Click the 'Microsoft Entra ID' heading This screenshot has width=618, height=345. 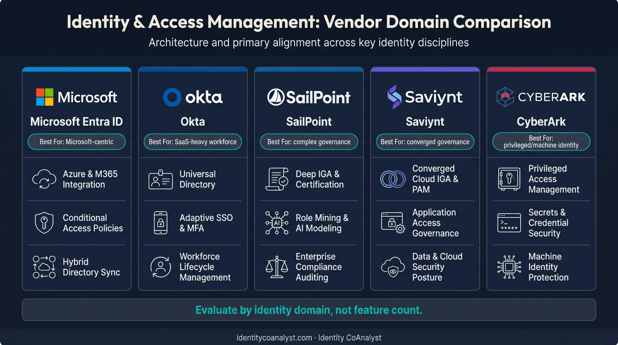click(77, 122)
